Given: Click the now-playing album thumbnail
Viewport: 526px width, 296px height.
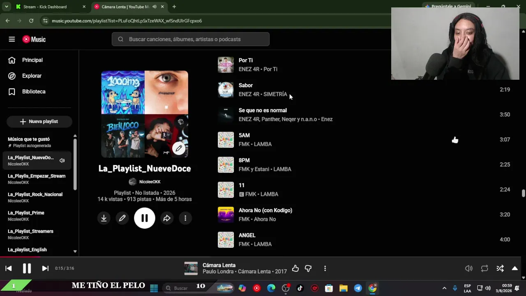Looking at the screenshot, I should pyautogui.click(x=191, y=268).
